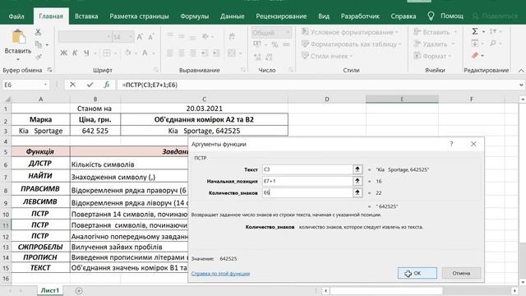Click the Количество_знаков input field
526x296 pixels.
pyautogui.click(x=307, y=192)
